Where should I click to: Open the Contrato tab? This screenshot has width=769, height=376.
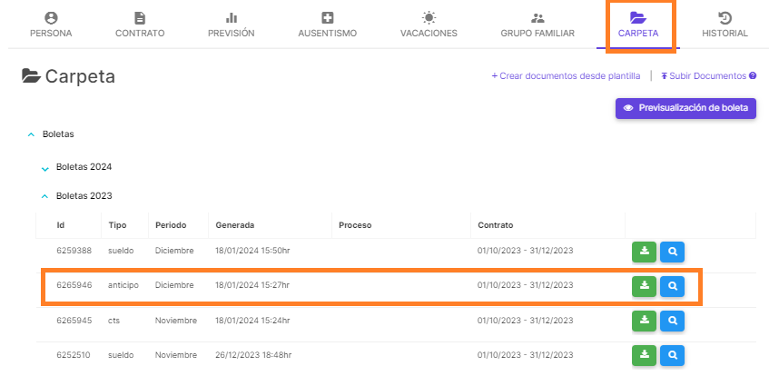(140, 25)
